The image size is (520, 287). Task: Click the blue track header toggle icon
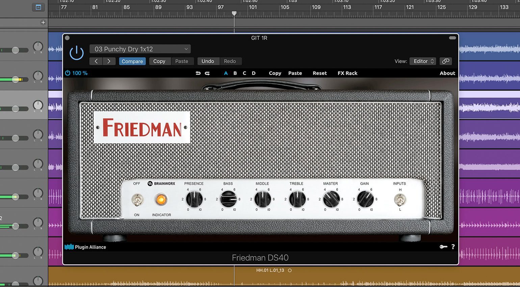coord(38,7)
